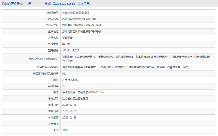Select approval date 2023-02-23
Image resolution: width=218 pixels, height=136 pixels.
(69, 105)
